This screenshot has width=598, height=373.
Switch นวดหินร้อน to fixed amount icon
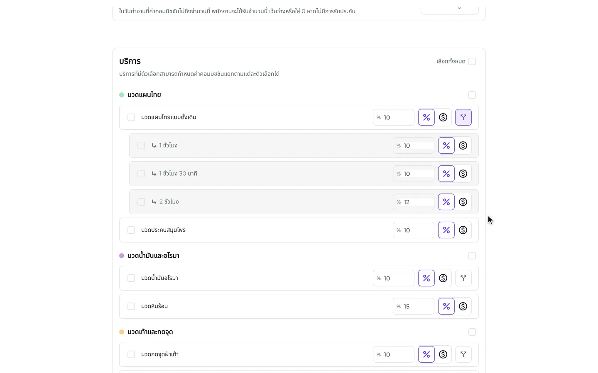pyautogui.click(x=463, y=306)
